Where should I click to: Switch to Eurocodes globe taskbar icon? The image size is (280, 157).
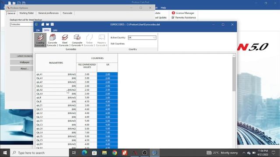click(x=154, y=153)
